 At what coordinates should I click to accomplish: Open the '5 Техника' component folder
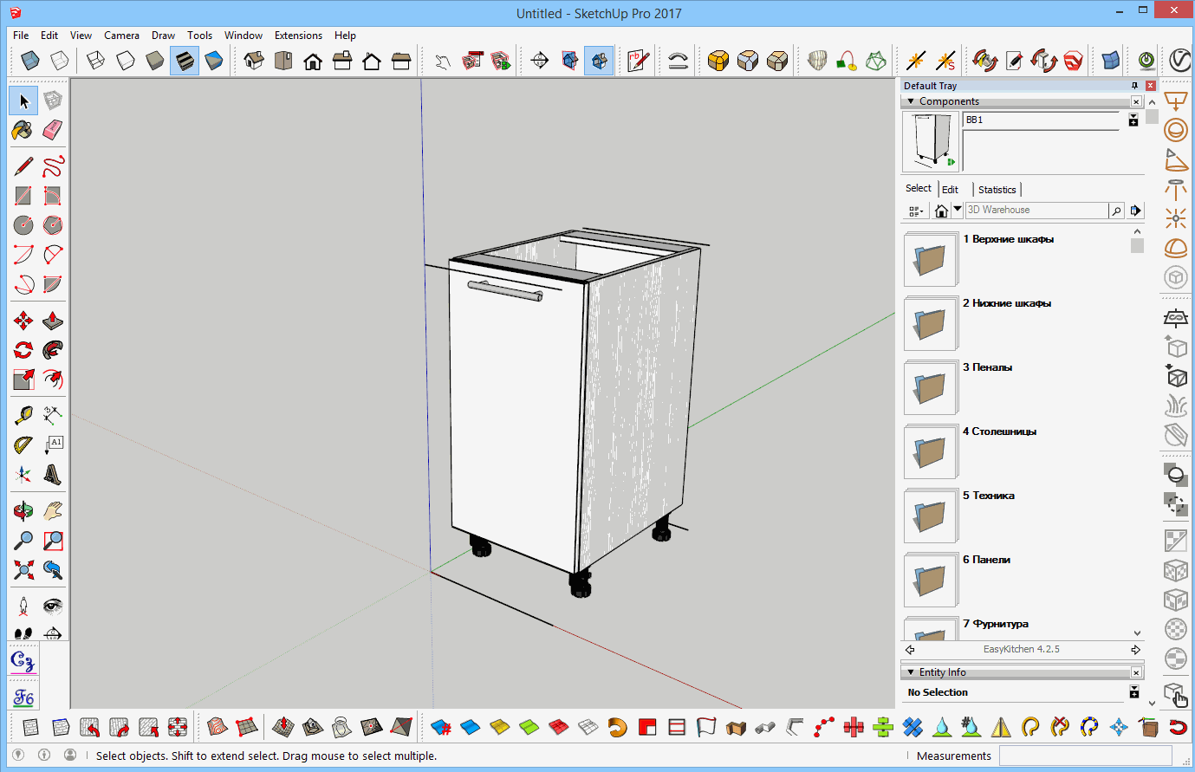[930, 516]
